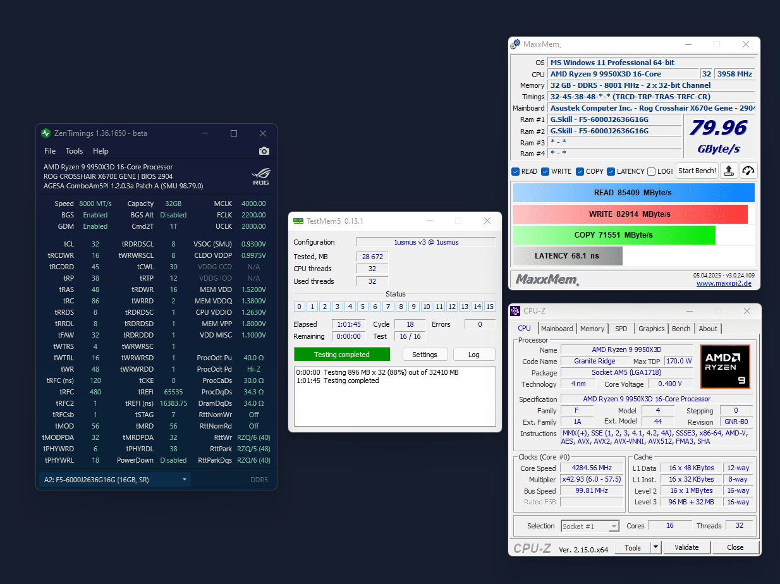Click the FCLK 2200.00 value in ZenTimings
Image resolution: width=780 pixels, height=584 pixels.
click(x=253, y=215)
